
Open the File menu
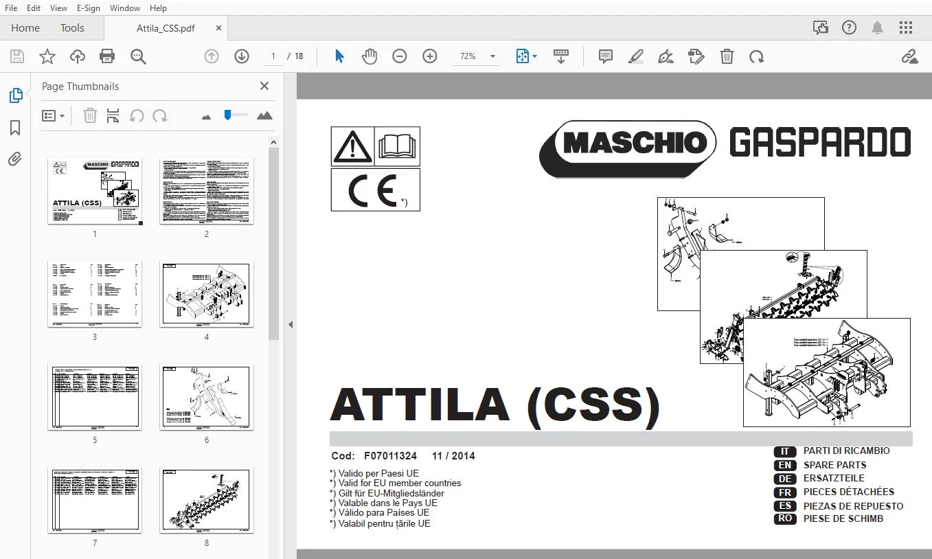tap(11, 8)
